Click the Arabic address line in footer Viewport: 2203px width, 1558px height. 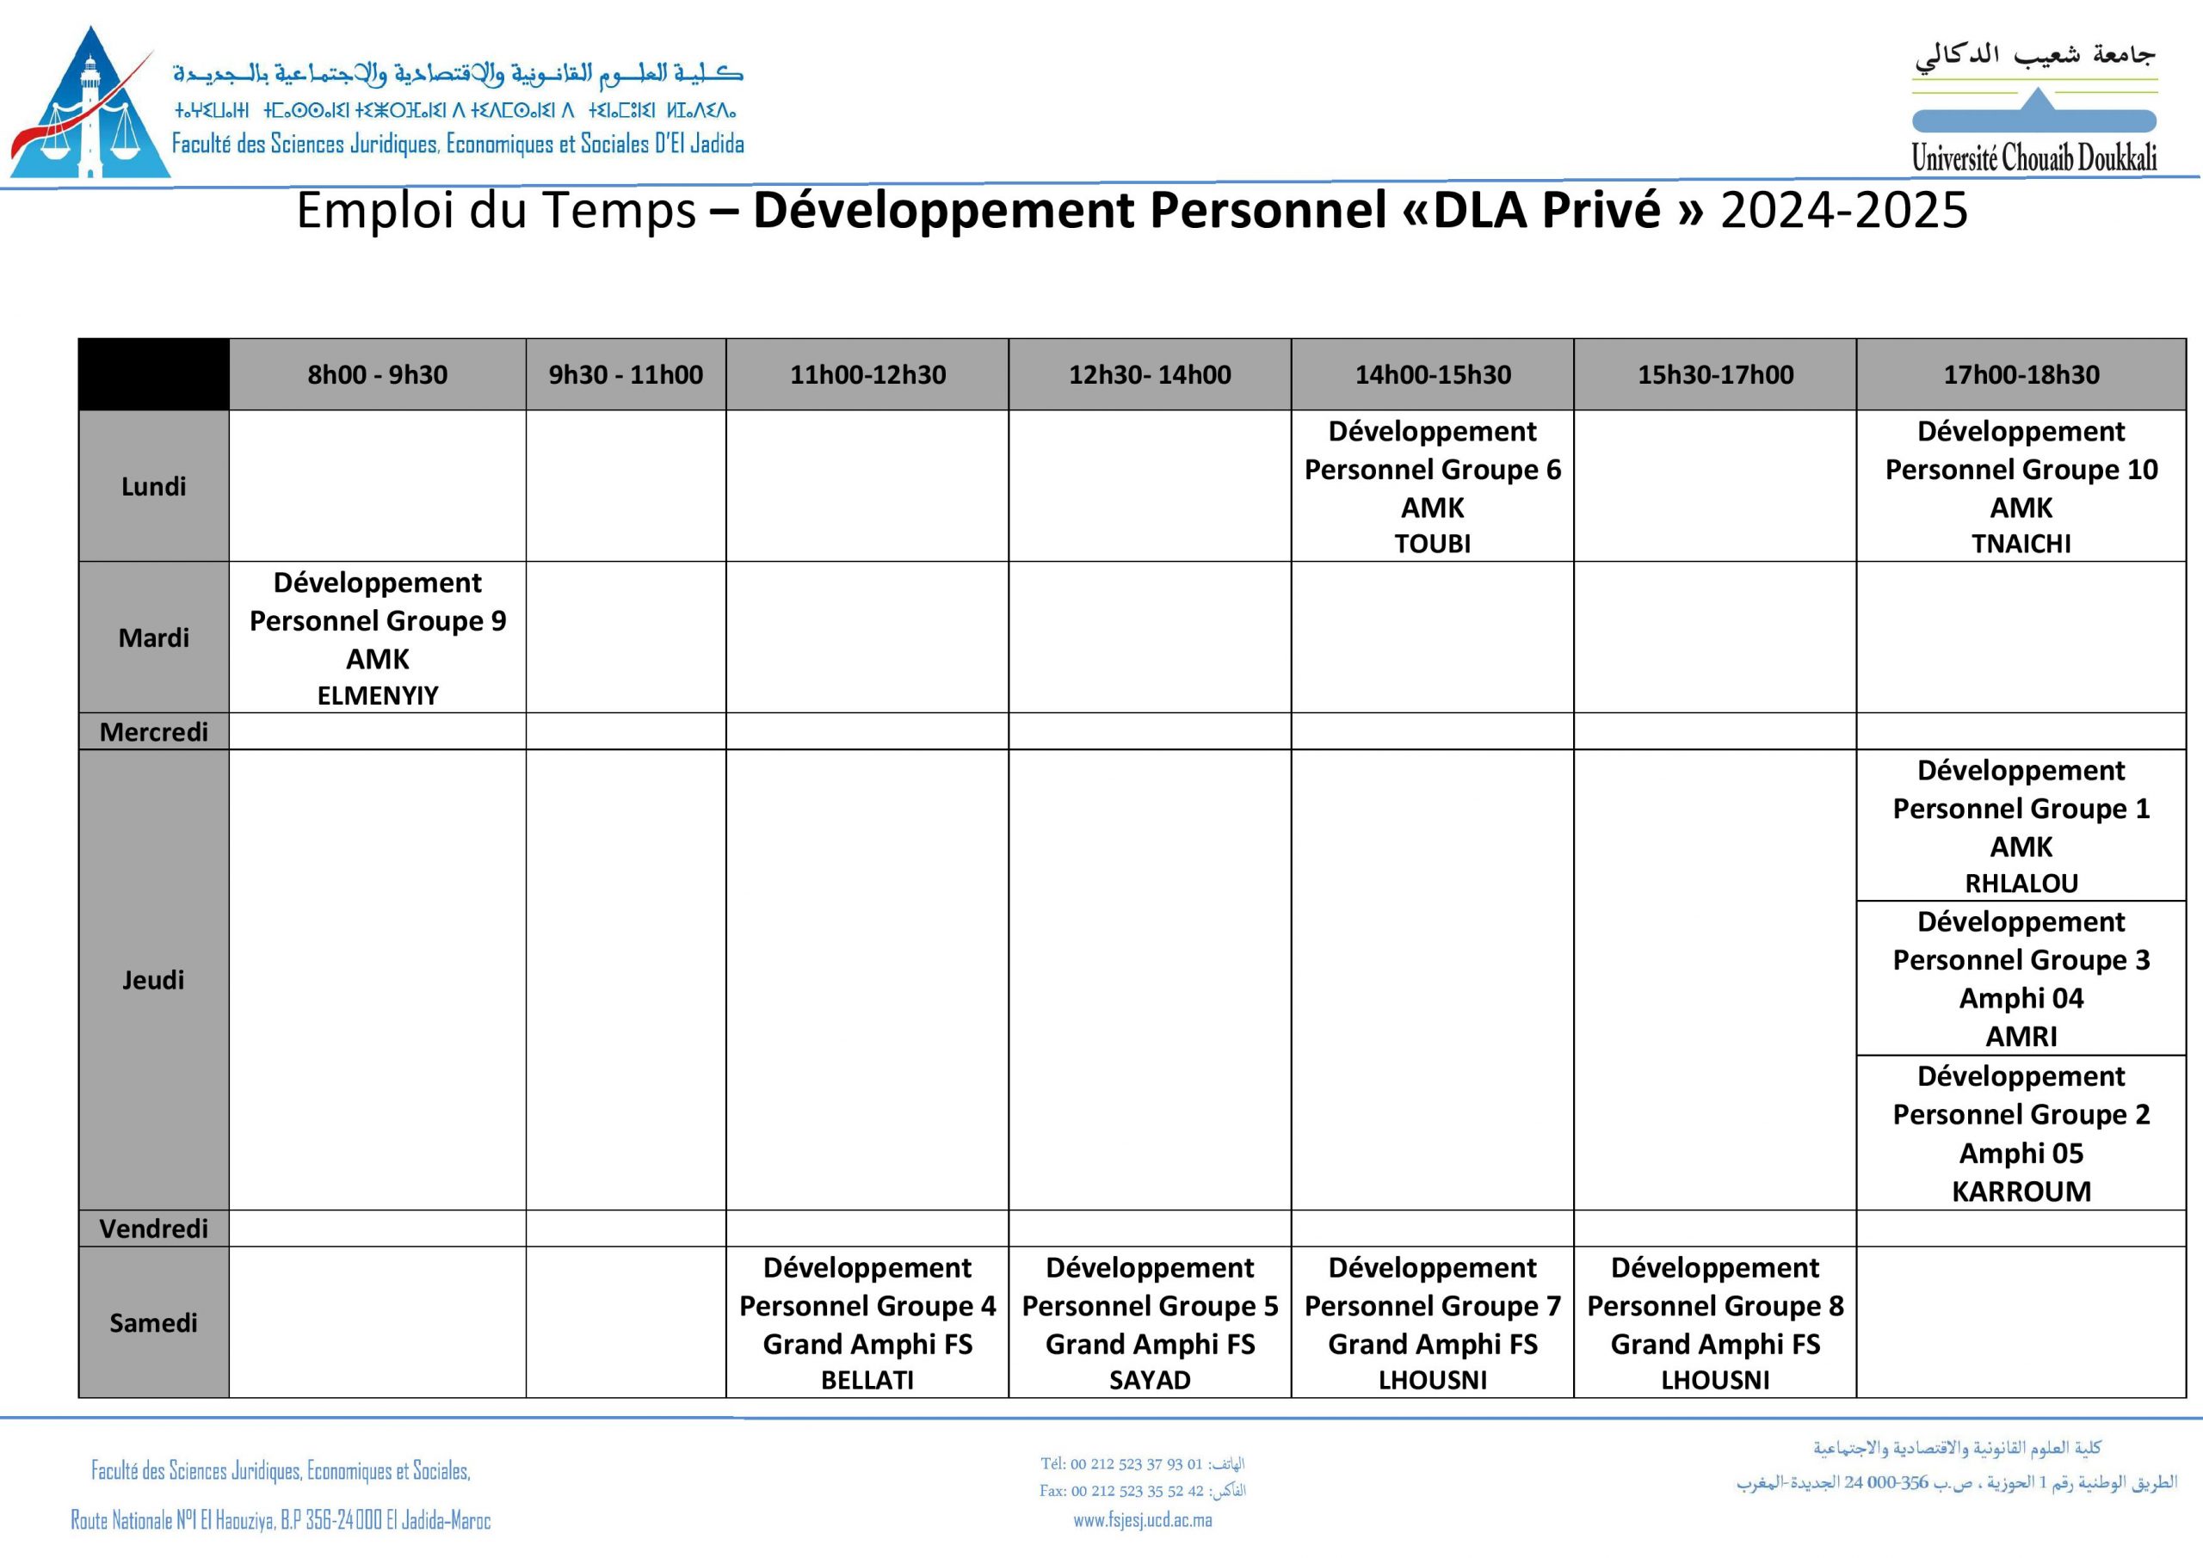pyautogui.click(x=1958, y=1483)
